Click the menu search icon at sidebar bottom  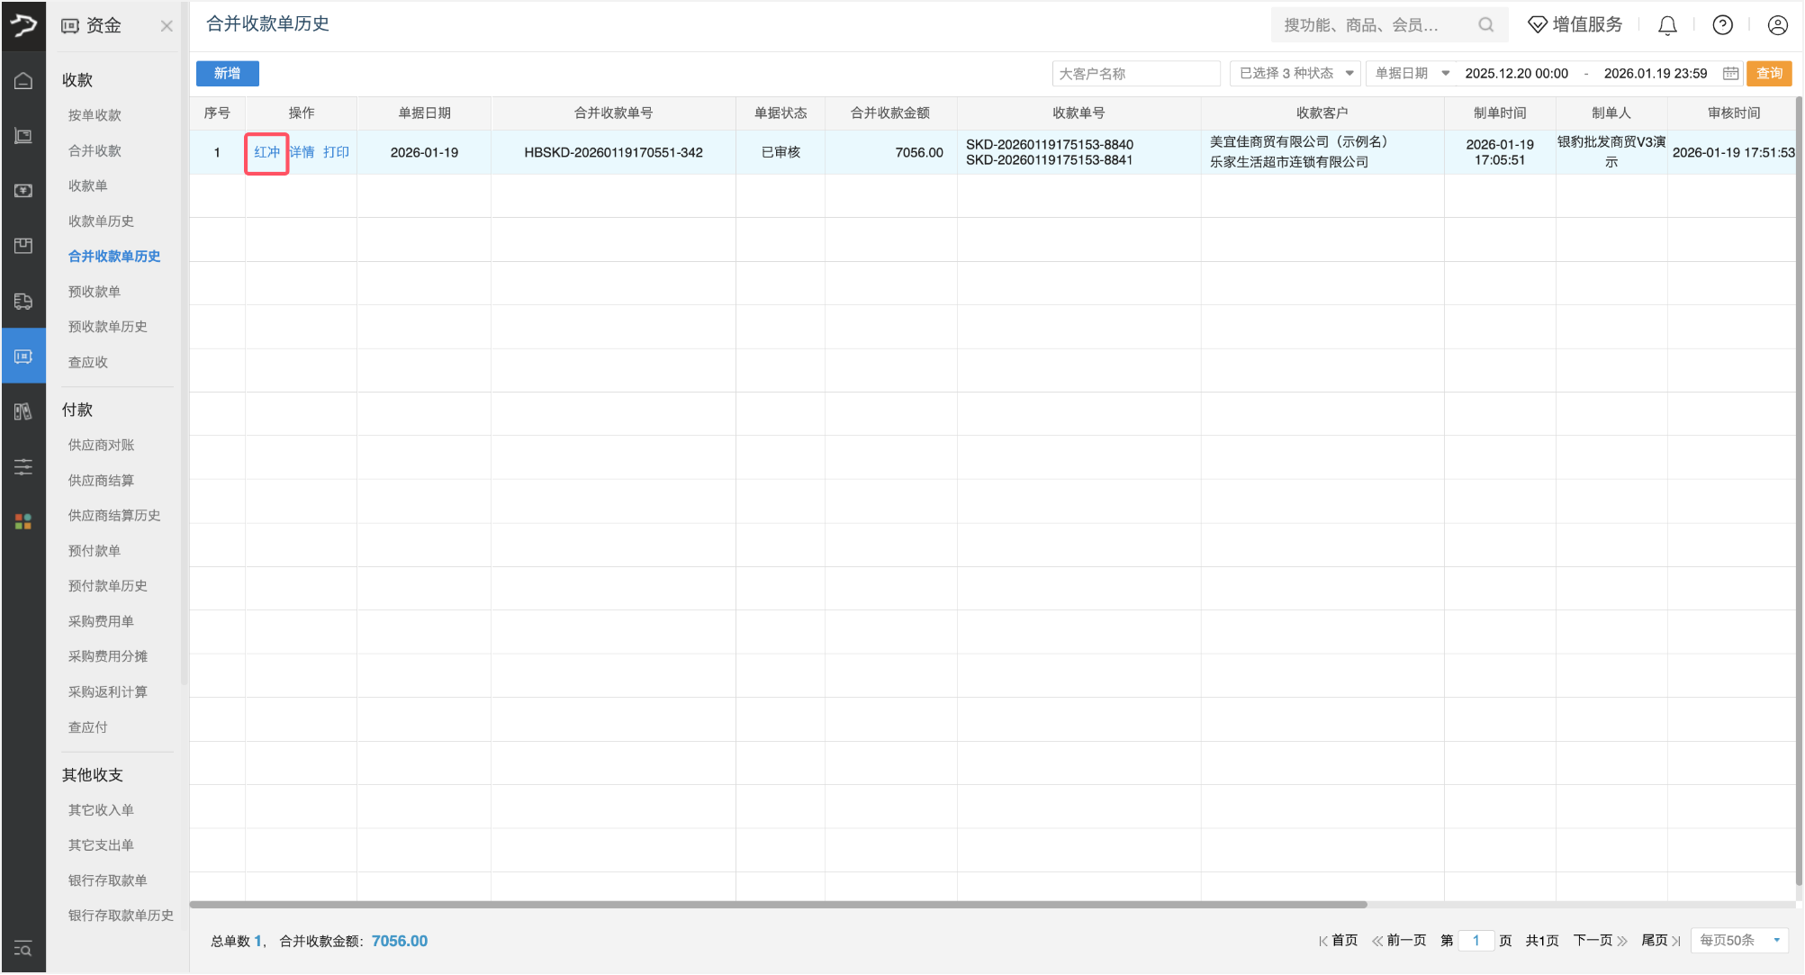pos(23,949)
